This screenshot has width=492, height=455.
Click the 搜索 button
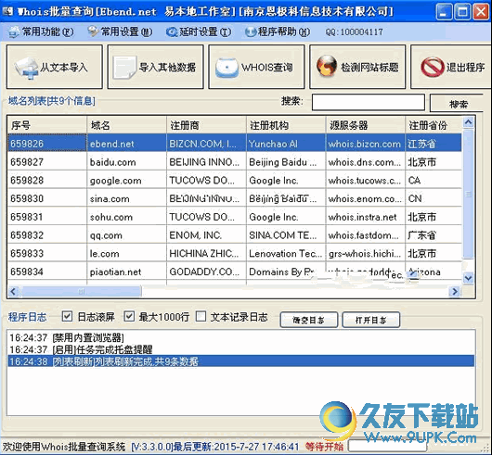click(x=458, y=103)
